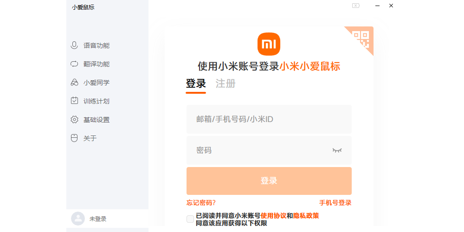Screen dimensions: 464x232
Task: Open the 使用协议 link
Action: (273, 216)
